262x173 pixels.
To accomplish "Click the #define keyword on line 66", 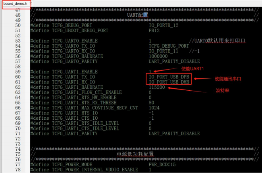I will pos(40,108).
